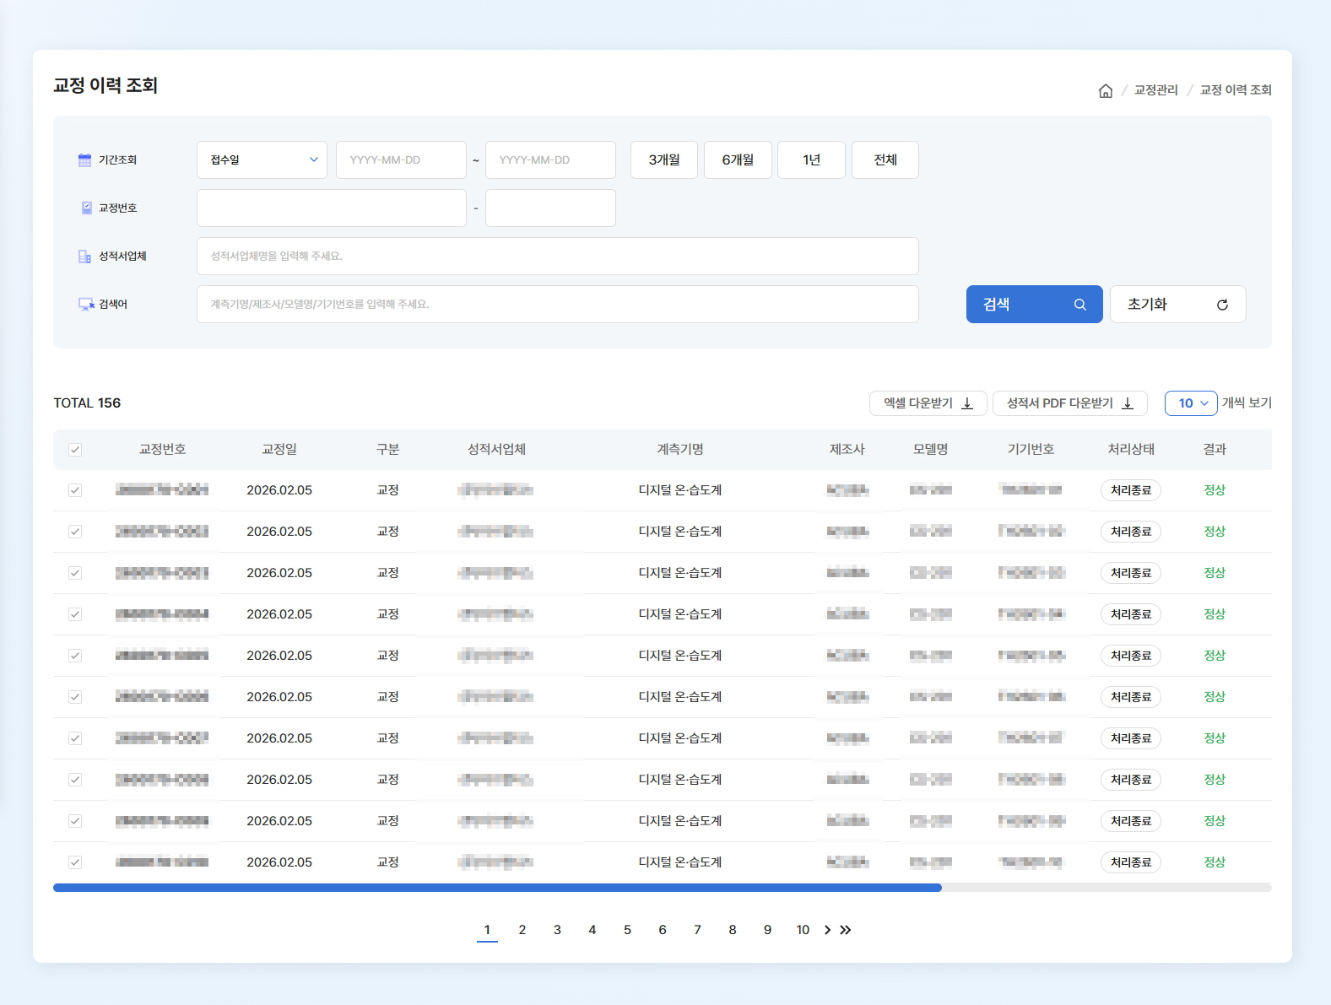1331x1005 pixels.
Task: Jump to last page double arrow
Action: click(846, 930)
